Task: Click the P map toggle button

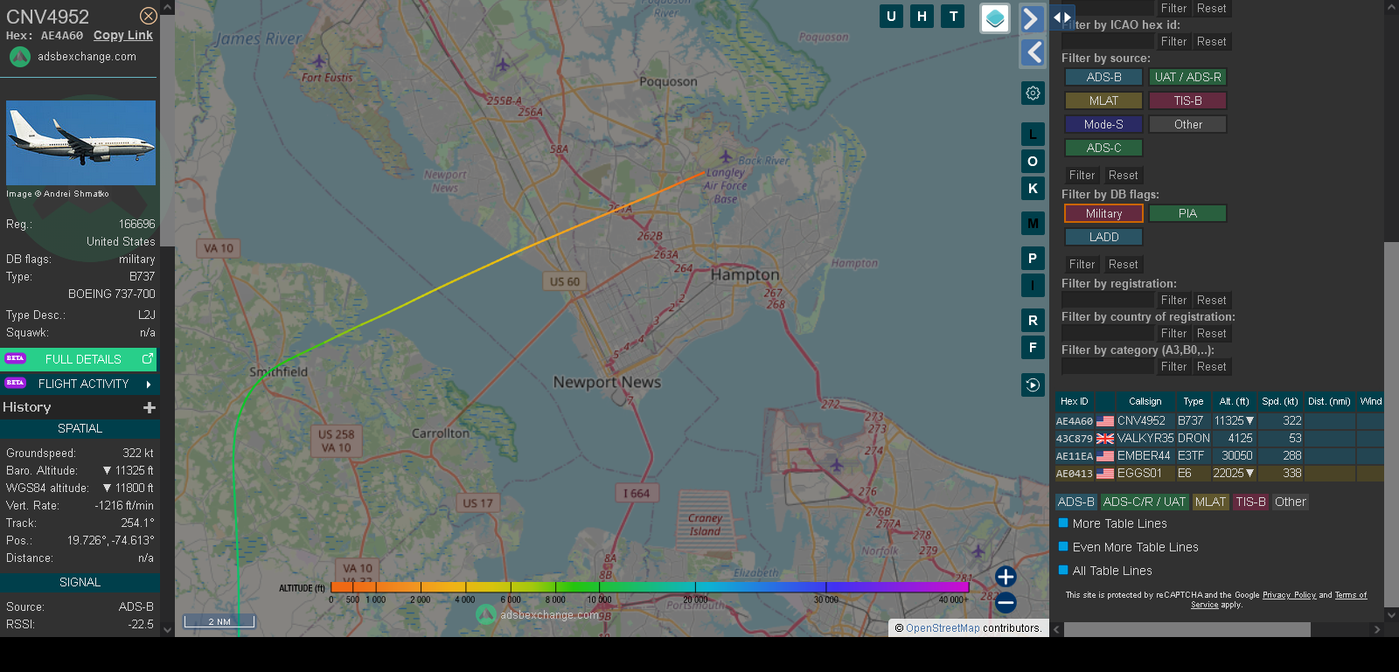Action: tap(1033, 258)
